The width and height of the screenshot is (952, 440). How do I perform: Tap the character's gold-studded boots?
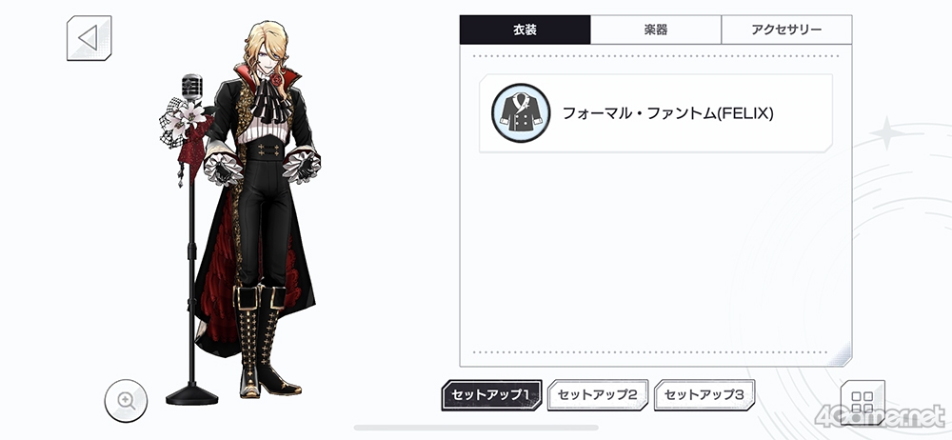[266, 340]
